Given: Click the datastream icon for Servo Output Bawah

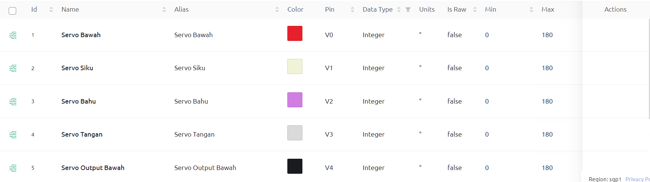Looking at the screenshot, I should (13, 168).
